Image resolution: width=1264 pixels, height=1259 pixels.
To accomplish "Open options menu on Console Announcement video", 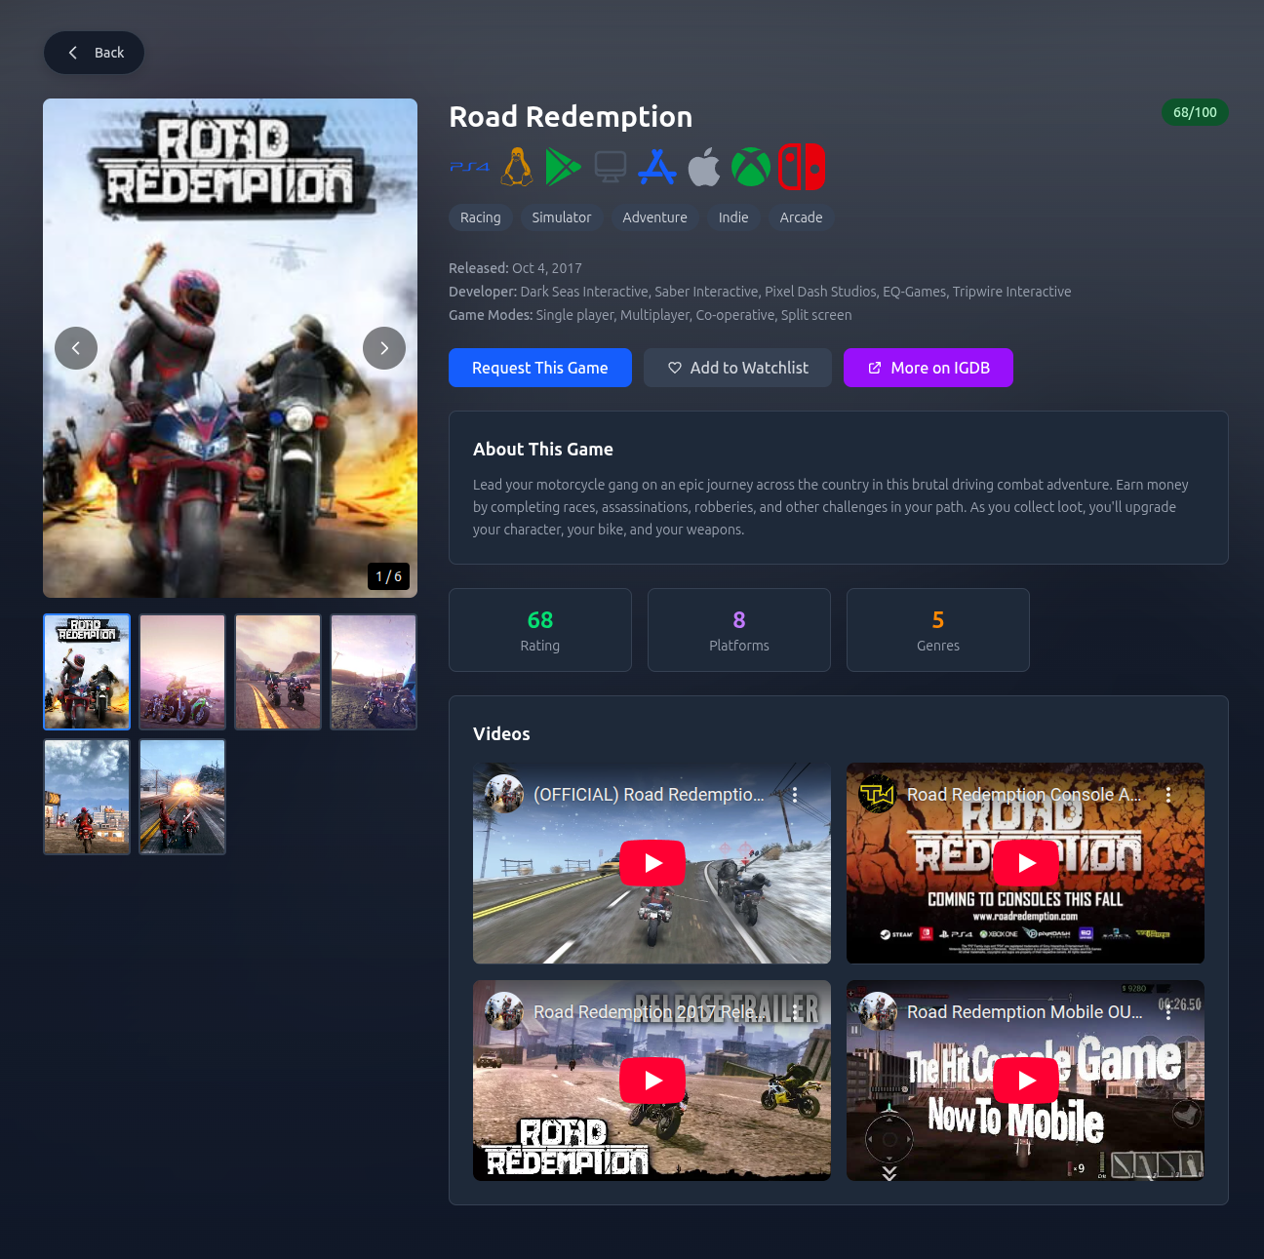I will click(1168, 795).
